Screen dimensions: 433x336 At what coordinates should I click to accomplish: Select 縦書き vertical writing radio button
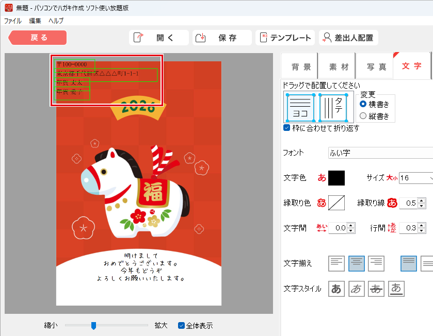coord(363,116)
